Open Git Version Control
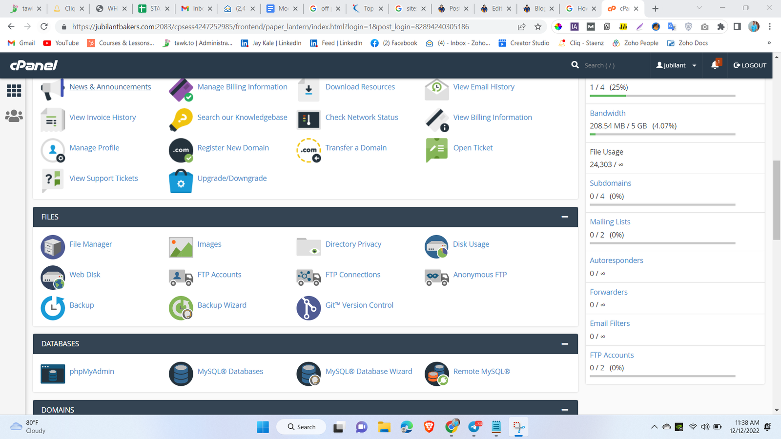 359,305
